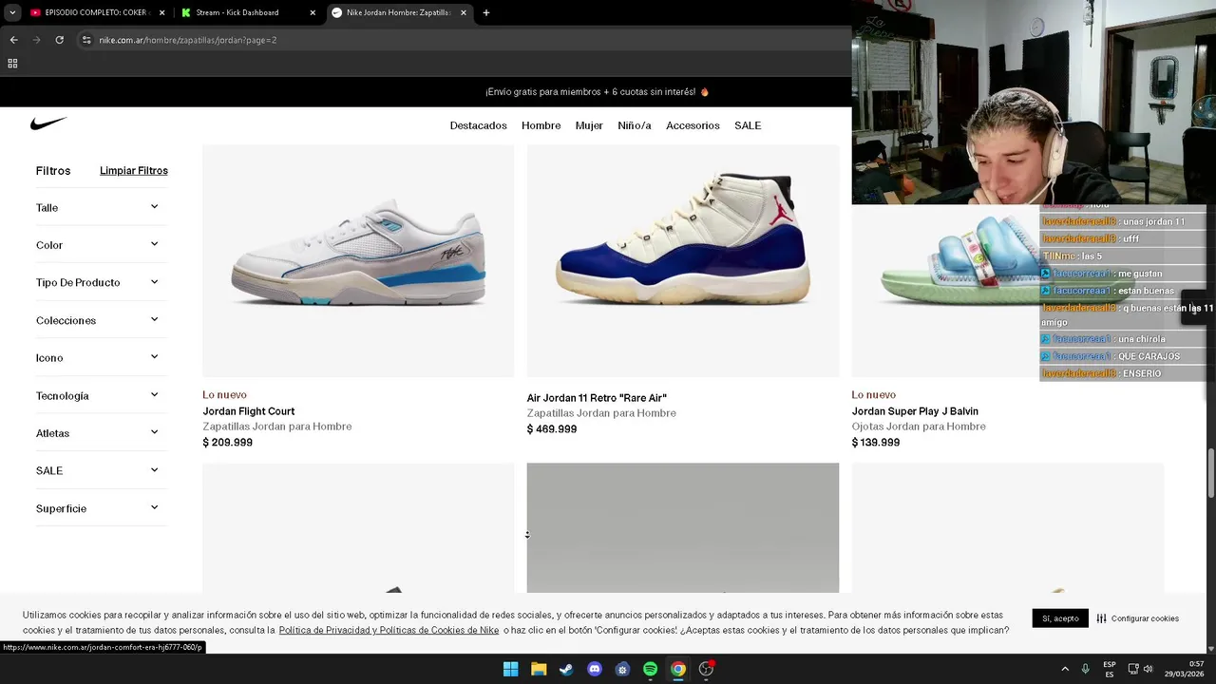Viewport: 1216px width, 684px height.
Task: Open the Destacados menu
Action: 478,125
